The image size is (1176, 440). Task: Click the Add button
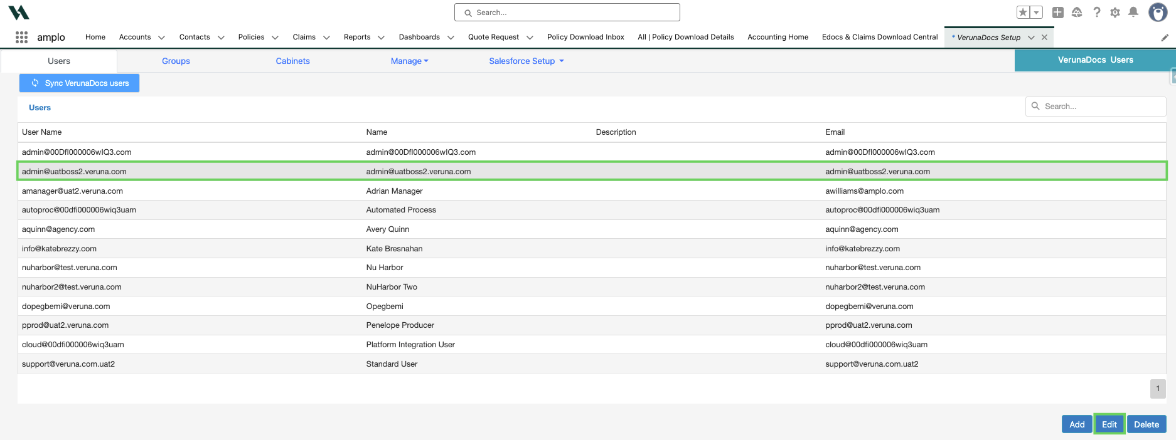pos(1077,424)
